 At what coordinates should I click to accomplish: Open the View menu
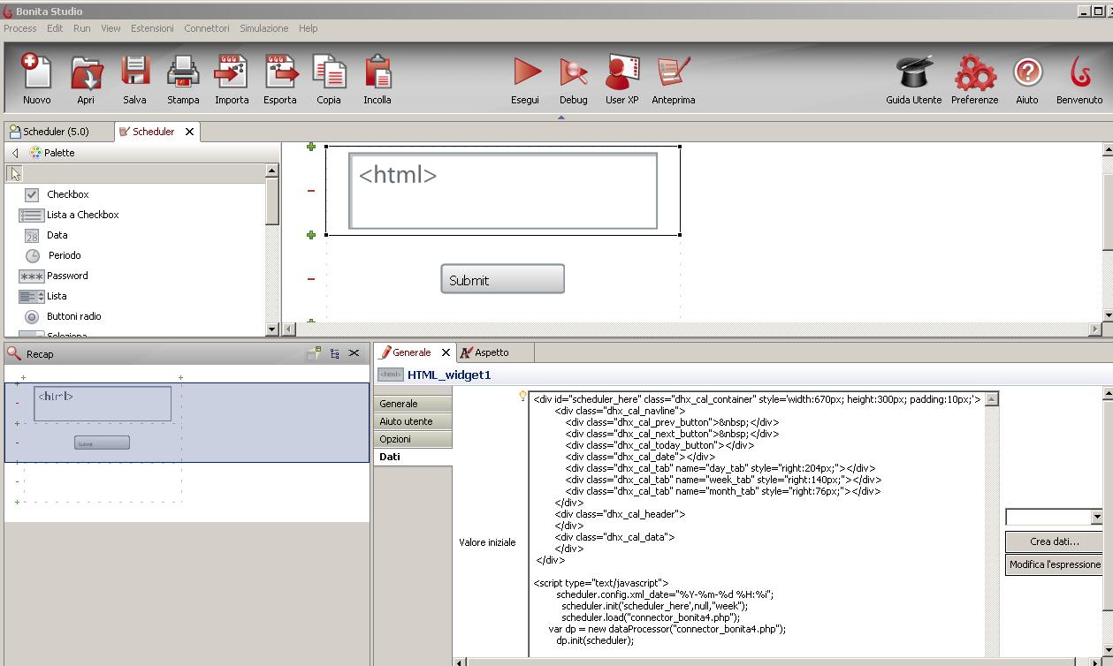pos(111,28)
